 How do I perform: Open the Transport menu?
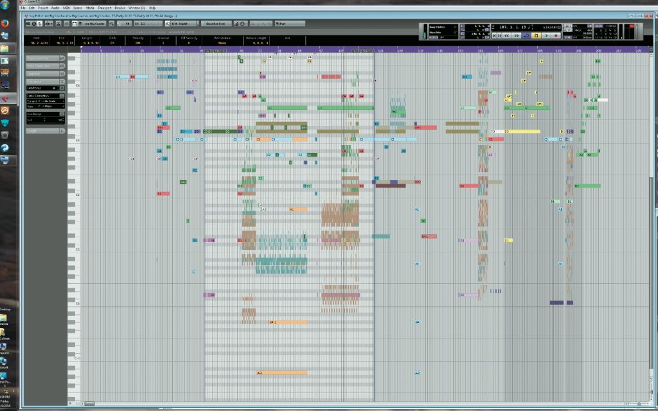pos(105,8)
